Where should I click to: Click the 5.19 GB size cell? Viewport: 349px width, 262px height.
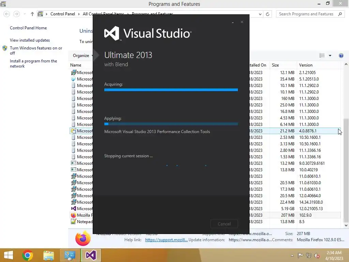point(288,208)
